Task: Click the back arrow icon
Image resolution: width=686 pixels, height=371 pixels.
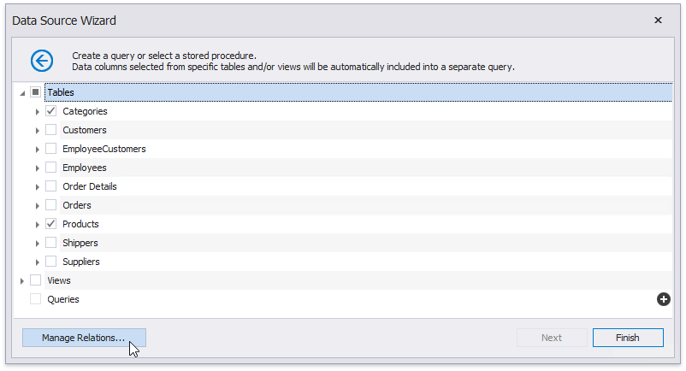Action: click(42, 60)
